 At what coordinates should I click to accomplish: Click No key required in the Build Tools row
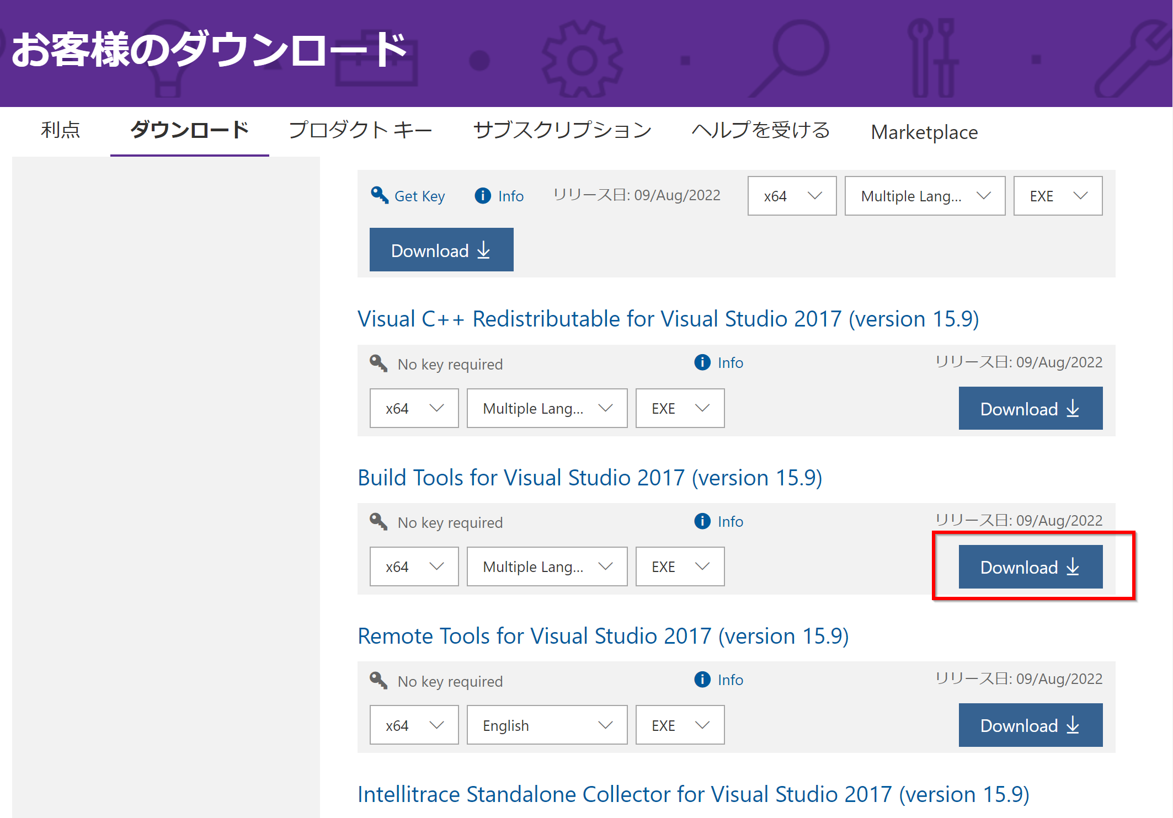pyautogui.click(x=450, y=523)
